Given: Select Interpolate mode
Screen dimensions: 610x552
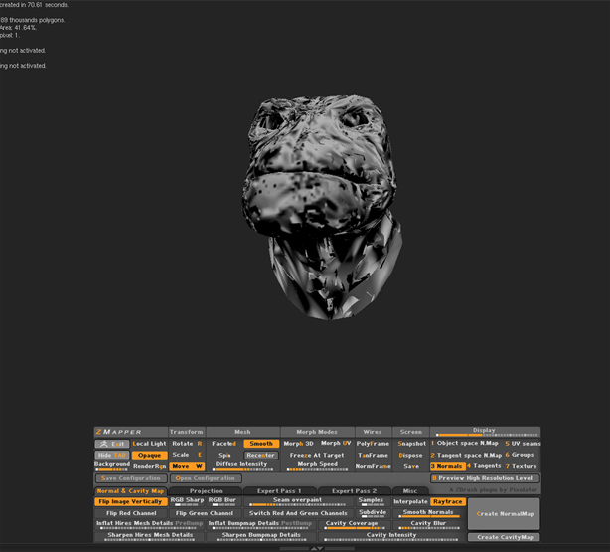Looking at the screenshot, I should (410, 501).
